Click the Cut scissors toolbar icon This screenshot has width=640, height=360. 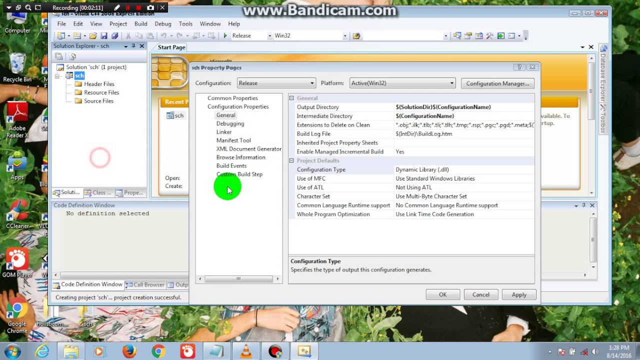(128, 35)
